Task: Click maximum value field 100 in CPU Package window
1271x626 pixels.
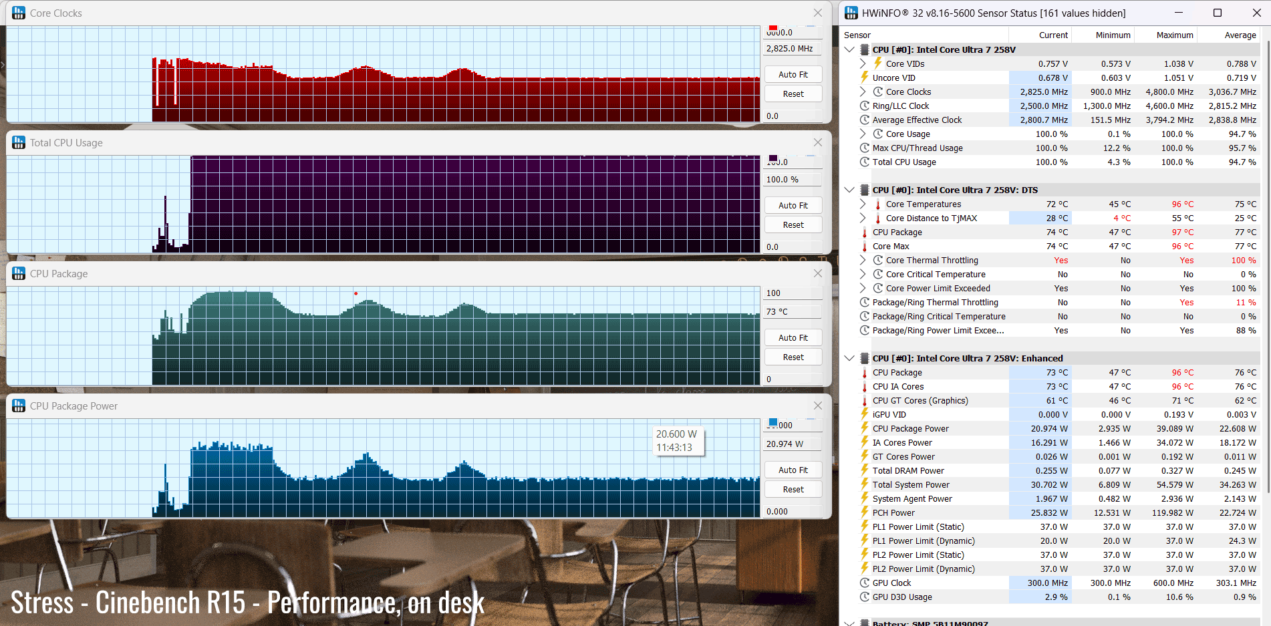Action: (x=793, y=293)
